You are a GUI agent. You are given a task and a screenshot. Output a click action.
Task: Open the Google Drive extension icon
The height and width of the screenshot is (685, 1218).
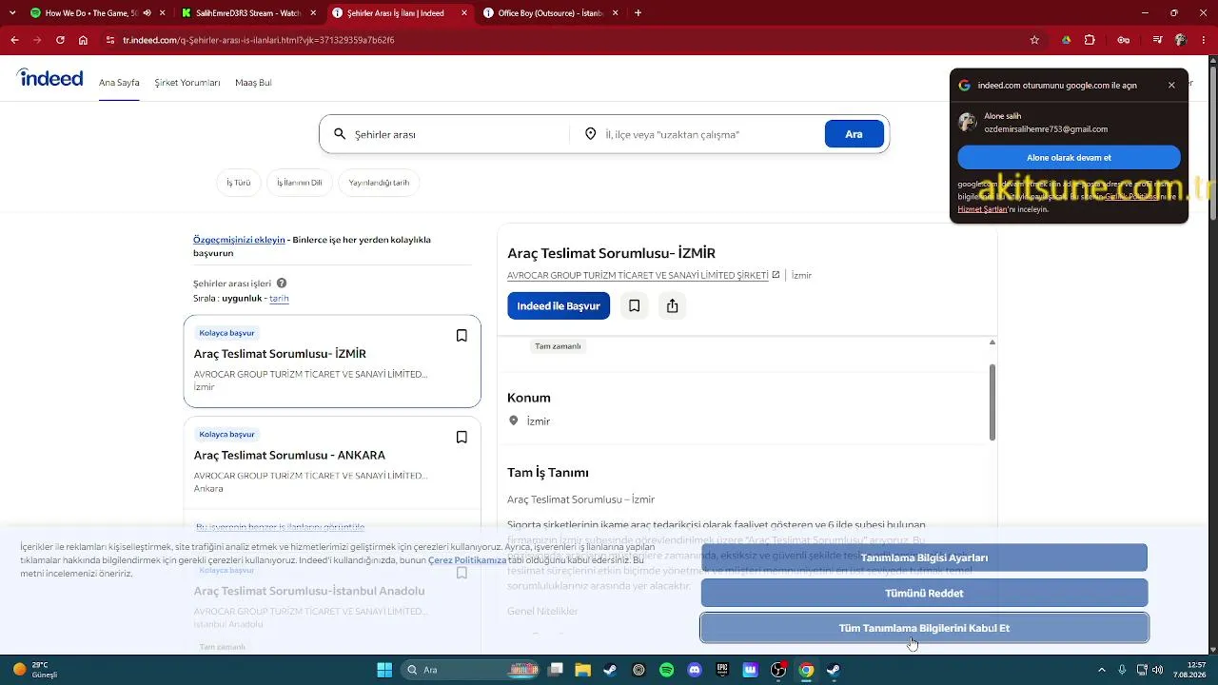(1067, 40)
